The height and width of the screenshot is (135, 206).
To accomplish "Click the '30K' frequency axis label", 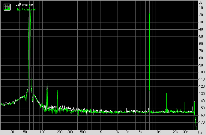I will point(186,132).
